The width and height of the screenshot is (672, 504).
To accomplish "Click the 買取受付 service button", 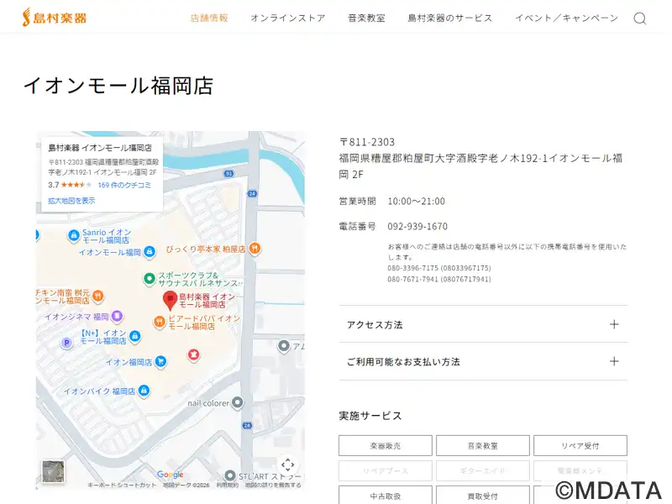I will pyautogui.click(x=483, y=496).
